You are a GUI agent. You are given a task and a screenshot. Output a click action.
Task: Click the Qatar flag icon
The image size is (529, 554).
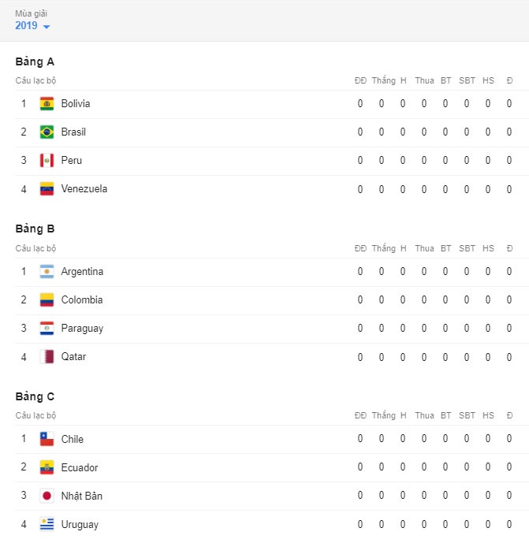click(47, 356)
